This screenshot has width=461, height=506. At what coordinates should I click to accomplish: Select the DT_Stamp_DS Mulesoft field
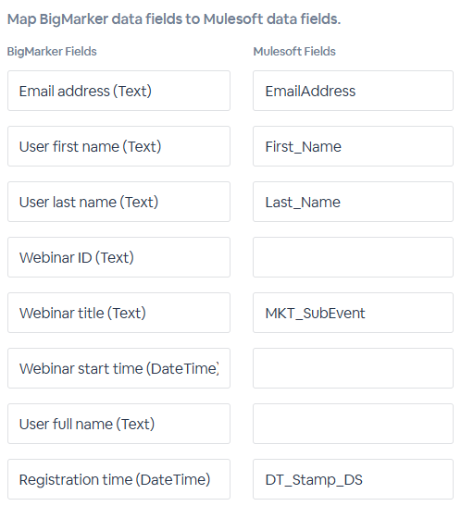coord(354,479)
